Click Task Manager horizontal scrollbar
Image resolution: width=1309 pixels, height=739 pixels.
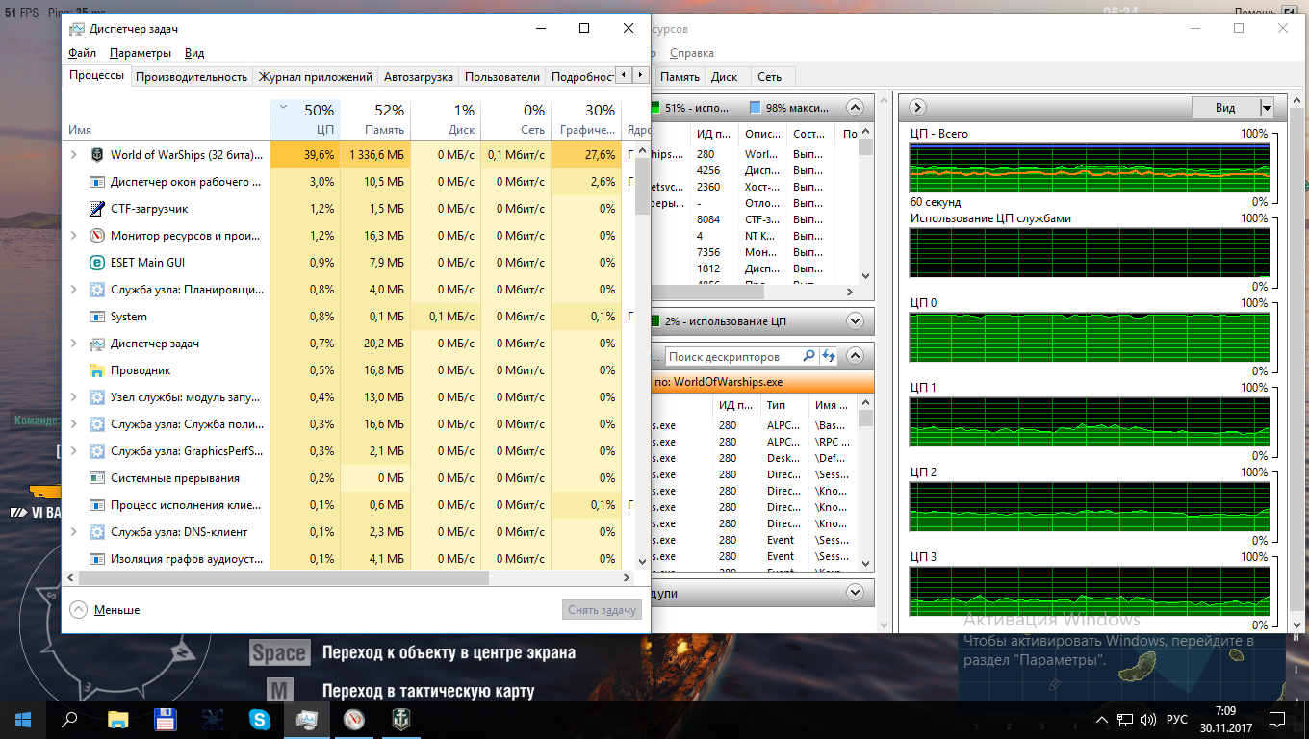click(x=284, y=578)
